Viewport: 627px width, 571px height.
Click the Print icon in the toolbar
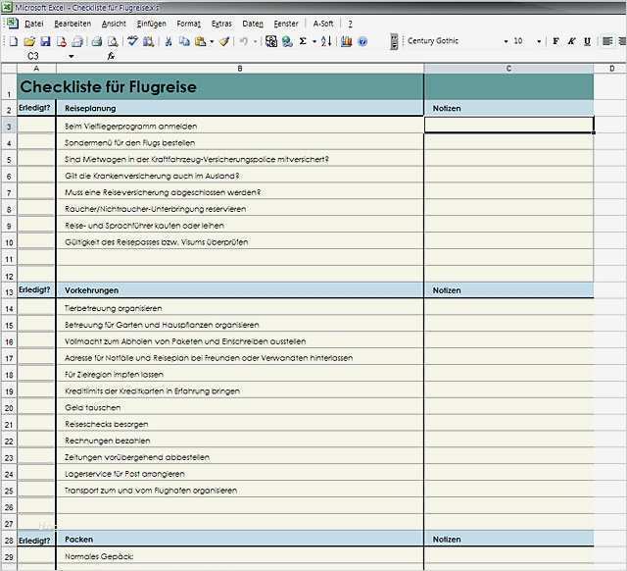click(x=97, y=41)
